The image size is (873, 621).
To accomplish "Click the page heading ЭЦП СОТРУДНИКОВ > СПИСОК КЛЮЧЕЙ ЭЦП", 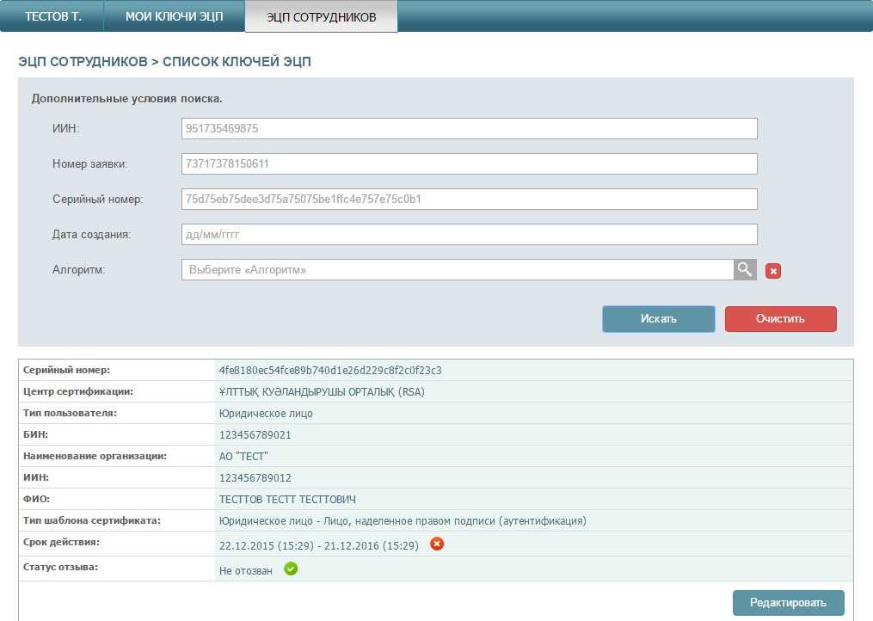I will 164,62.
